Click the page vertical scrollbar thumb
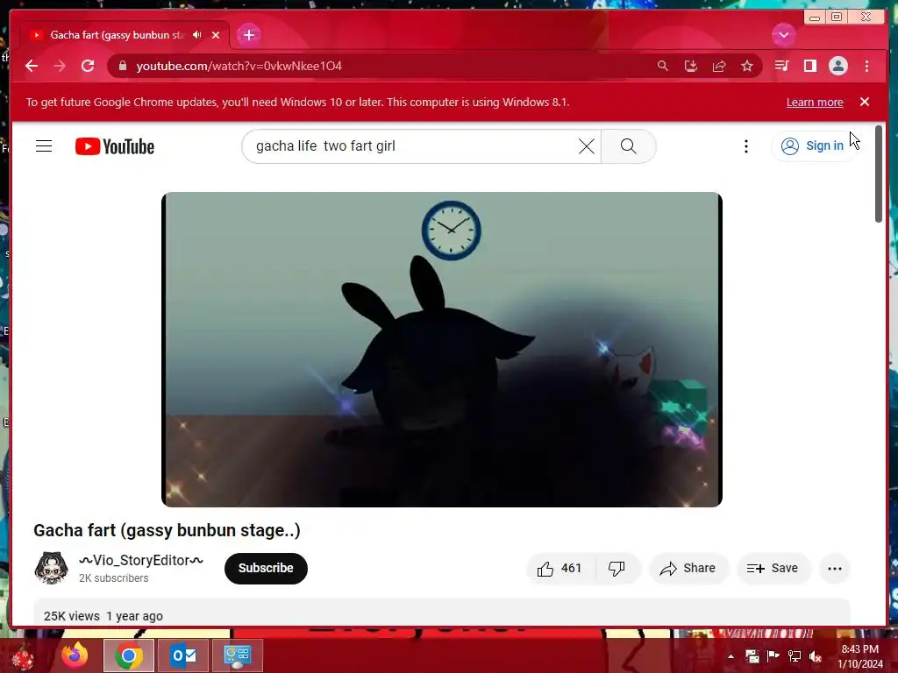 pos(879,174)
